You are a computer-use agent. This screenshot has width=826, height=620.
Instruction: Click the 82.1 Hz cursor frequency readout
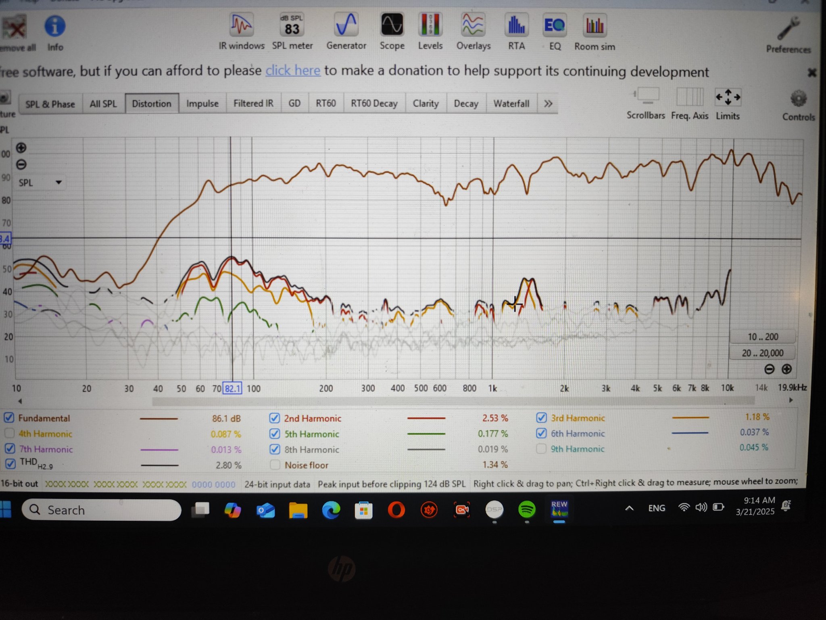click(x=232, y=389)
